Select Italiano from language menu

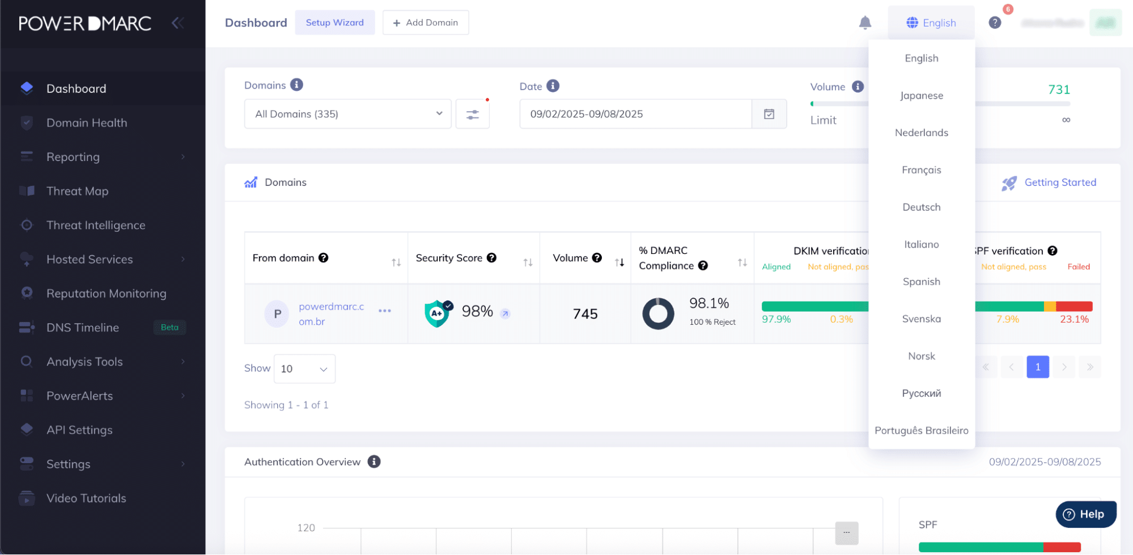pos(922,244)
